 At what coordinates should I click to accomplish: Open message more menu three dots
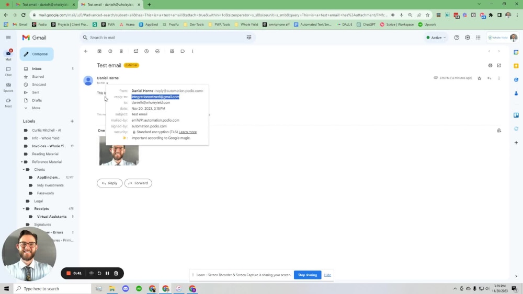[x=499, y=78]
